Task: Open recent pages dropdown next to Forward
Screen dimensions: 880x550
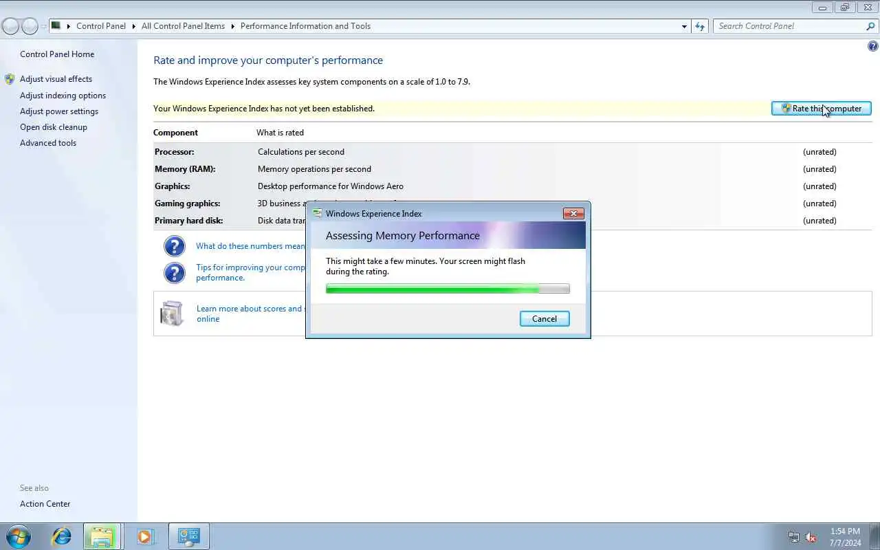Action: [44, 26]
